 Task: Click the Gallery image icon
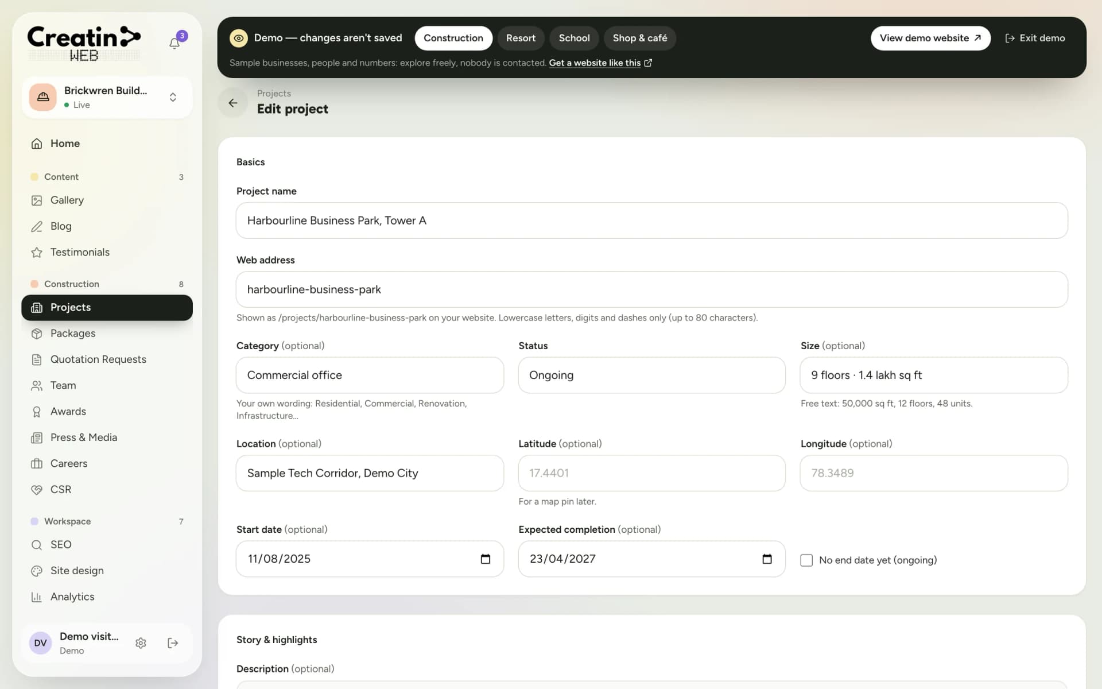click(x=37, y=200)
